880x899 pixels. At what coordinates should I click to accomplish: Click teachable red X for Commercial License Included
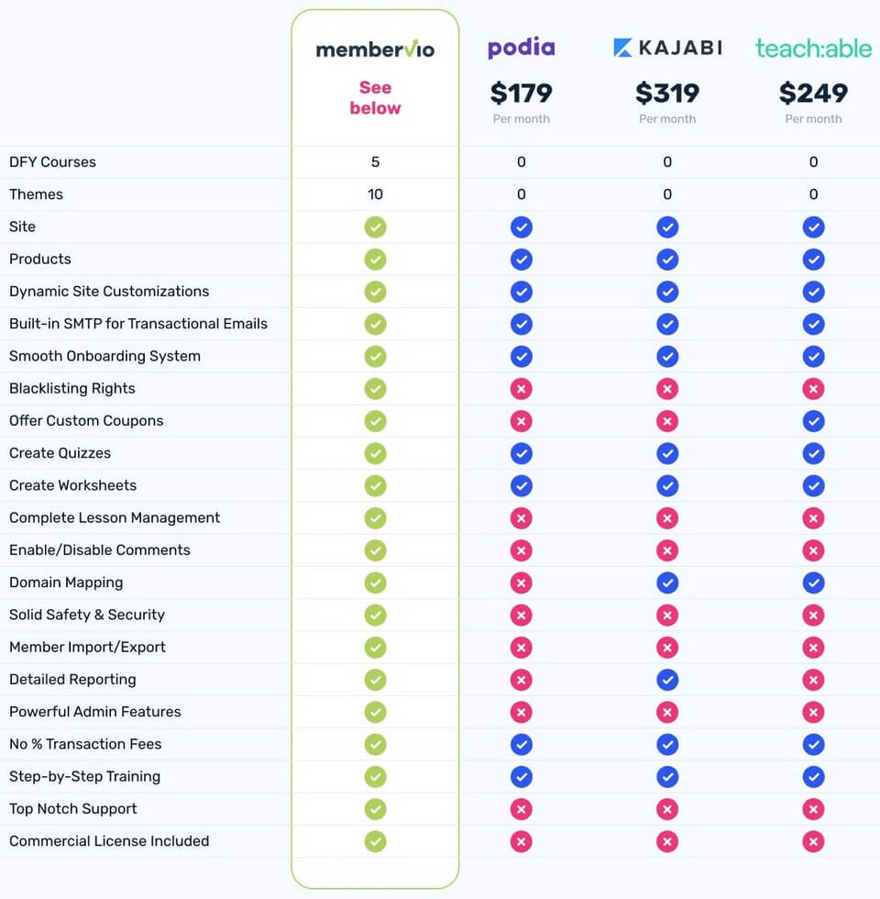point(814,841)
